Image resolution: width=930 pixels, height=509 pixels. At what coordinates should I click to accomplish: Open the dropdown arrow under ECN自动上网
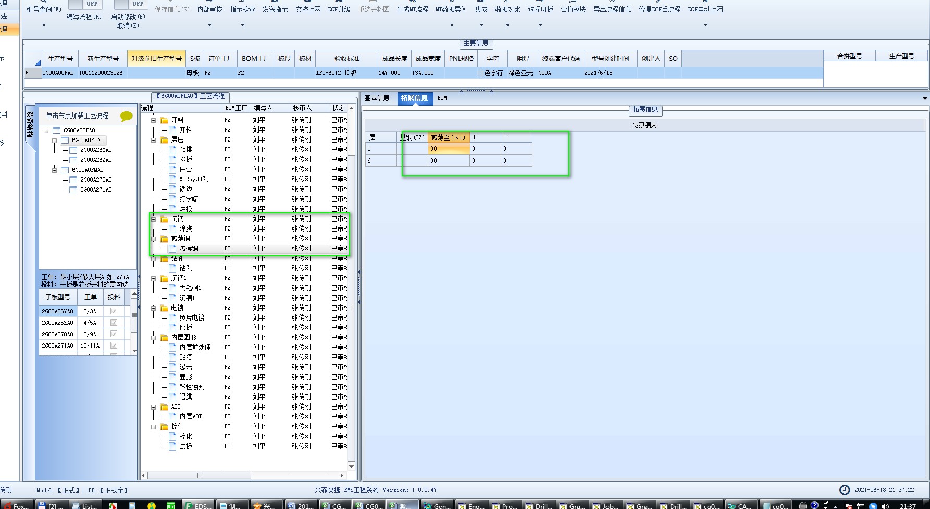[705, 25]
